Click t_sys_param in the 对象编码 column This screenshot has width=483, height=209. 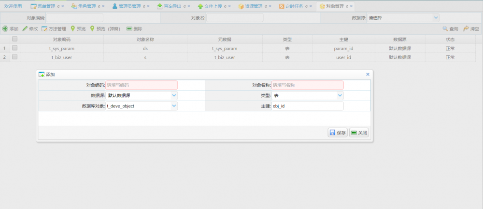tap(62, 48)
